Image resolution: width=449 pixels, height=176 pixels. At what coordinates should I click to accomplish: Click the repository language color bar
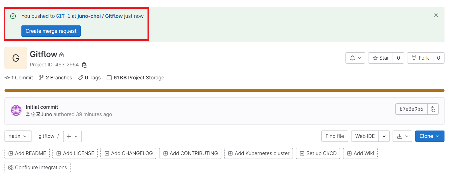(224, 90)
